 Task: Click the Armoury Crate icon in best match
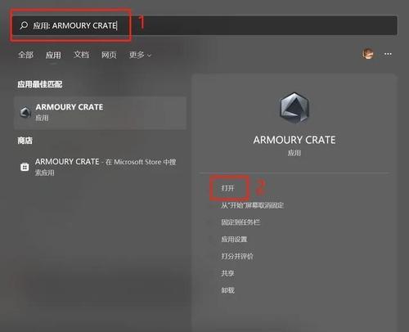(x=25, y=112)
